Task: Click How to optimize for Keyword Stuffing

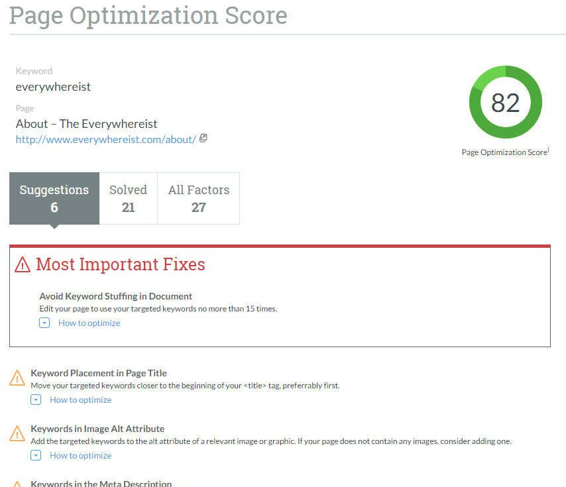Action: tap(89, 323)
